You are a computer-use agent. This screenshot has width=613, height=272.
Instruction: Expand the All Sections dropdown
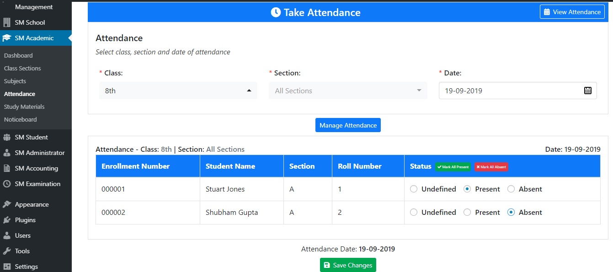pos(347,91)
